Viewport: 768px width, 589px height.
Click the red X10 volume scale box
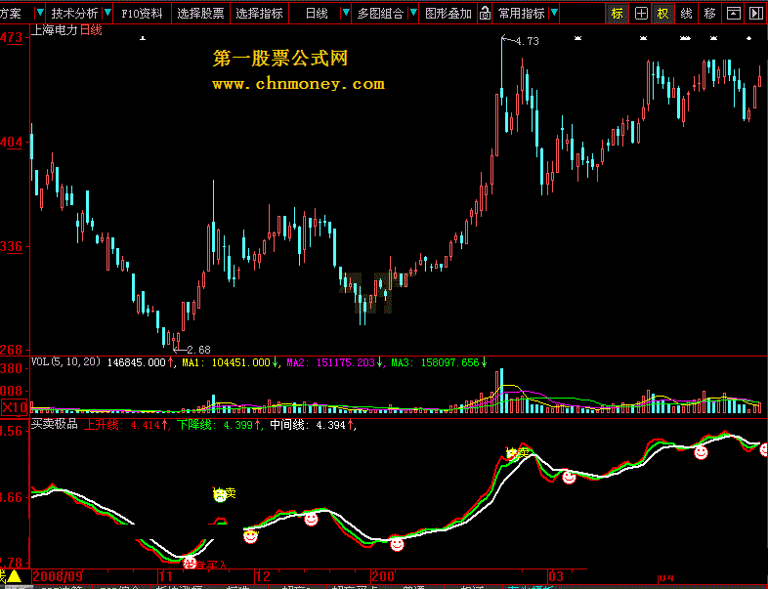[15, 407]
